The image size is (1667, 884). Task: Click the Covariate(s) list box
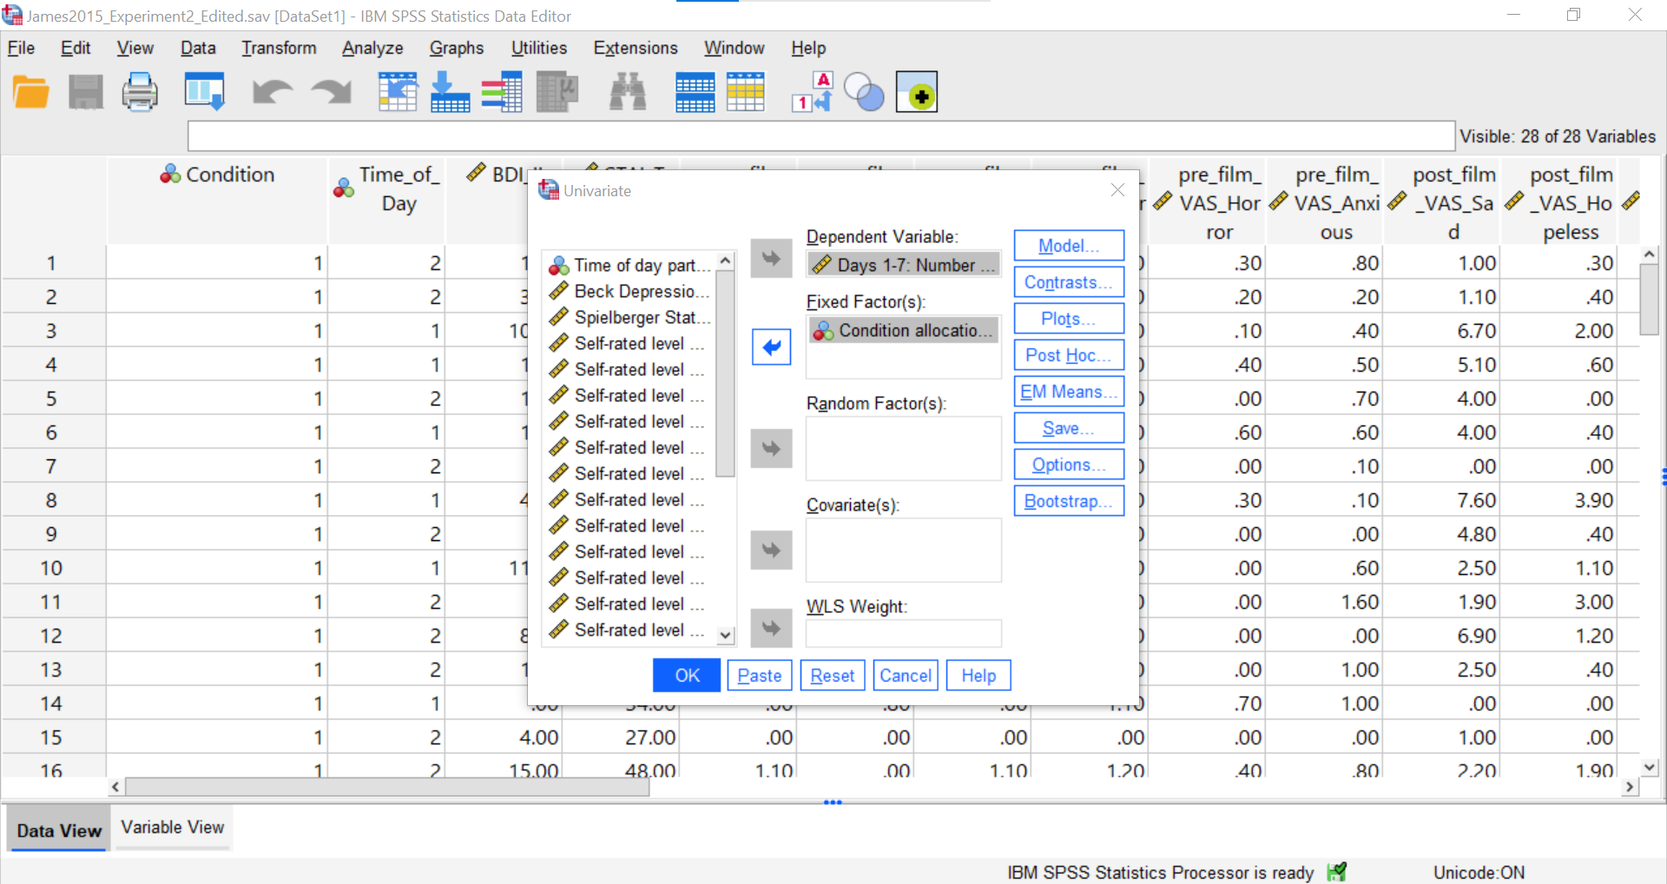[904, 550]
